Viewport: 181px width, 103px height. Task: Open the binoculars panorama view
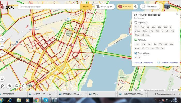coord(9,86)
